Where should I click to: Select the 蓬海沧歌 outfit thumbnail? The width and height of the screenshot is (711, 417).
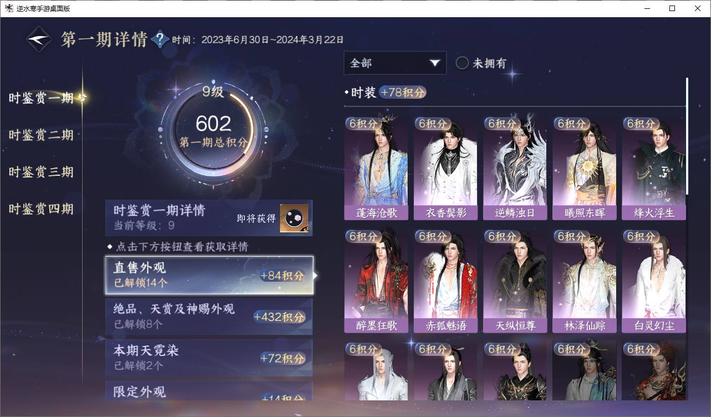point(376,169)
